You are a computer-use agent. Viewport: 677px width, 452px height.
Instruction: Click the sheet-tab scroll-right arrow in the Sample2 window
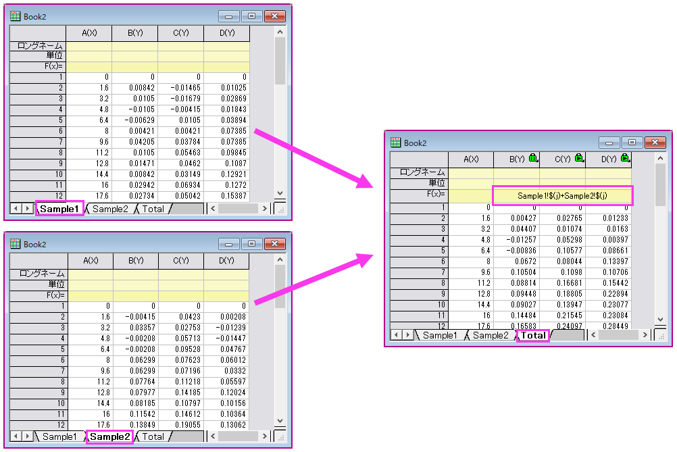tap(26, 437)
